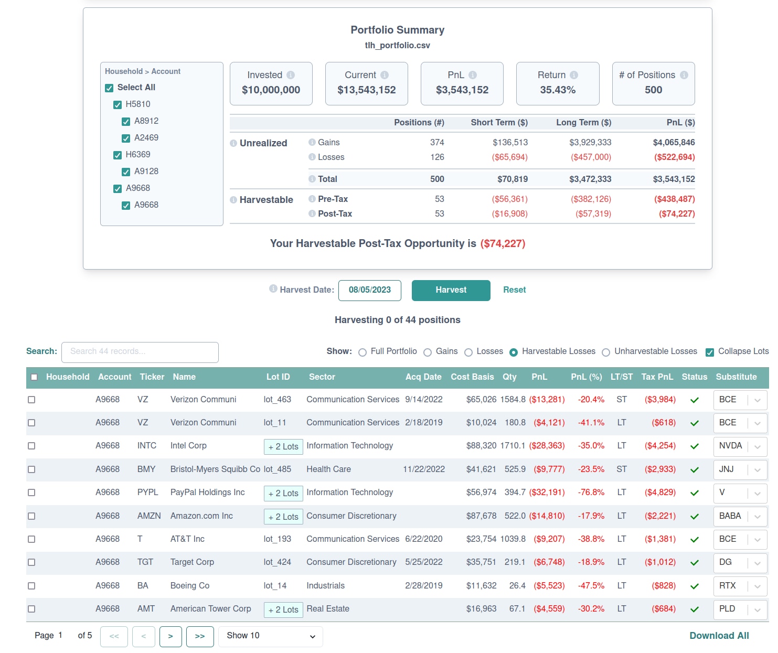Click the Download All link
The width and height of the screenshot is (778, 653).
coord(719,636)
